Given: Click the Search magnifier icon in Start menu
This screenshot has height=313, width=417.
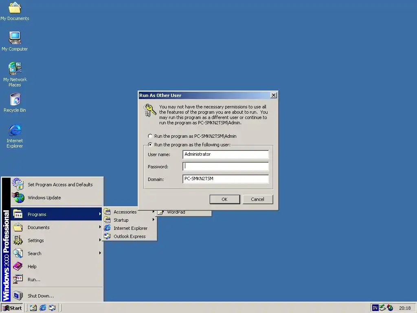Looking at the screenshot, I should coord(18,253).
